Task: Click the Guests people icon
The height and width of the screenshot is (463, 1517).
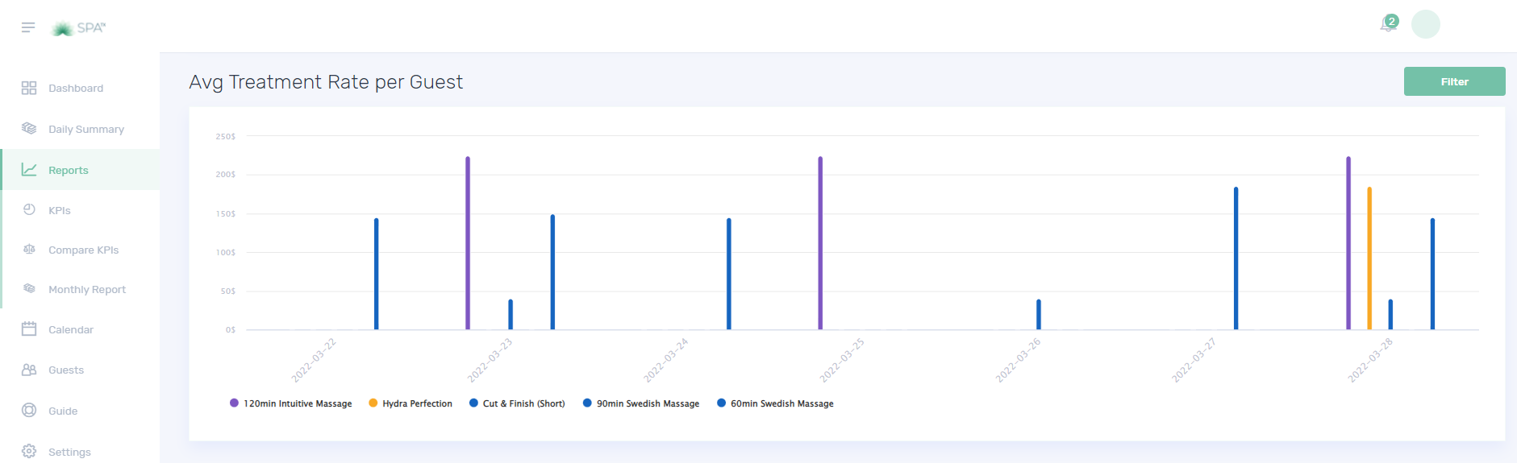Action: tap(29, 370)
